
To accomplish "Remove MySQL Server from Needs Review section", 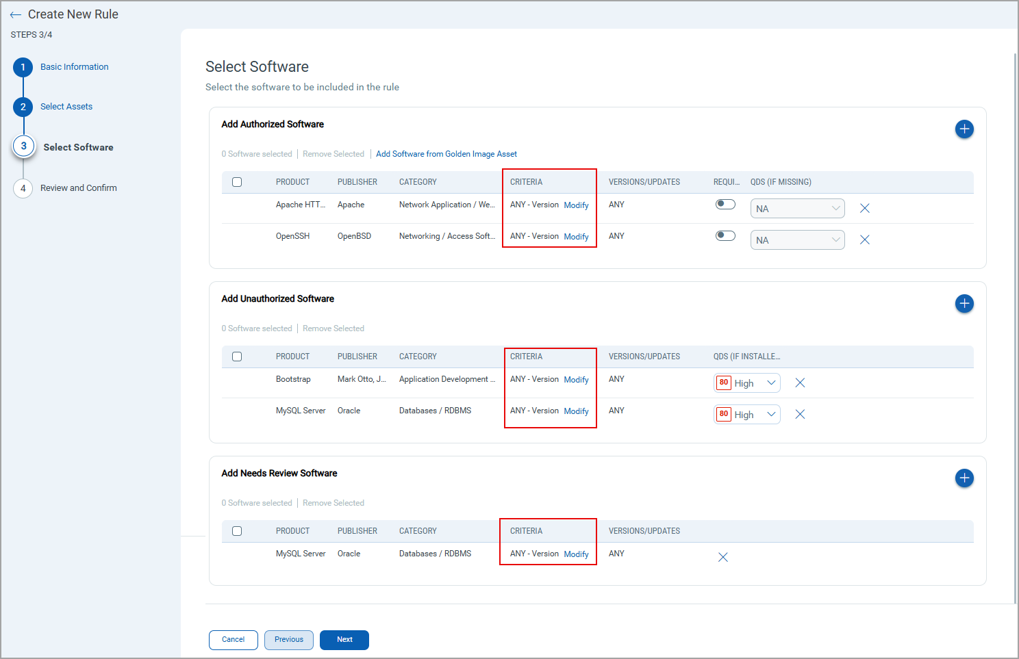I will [722, 556].
